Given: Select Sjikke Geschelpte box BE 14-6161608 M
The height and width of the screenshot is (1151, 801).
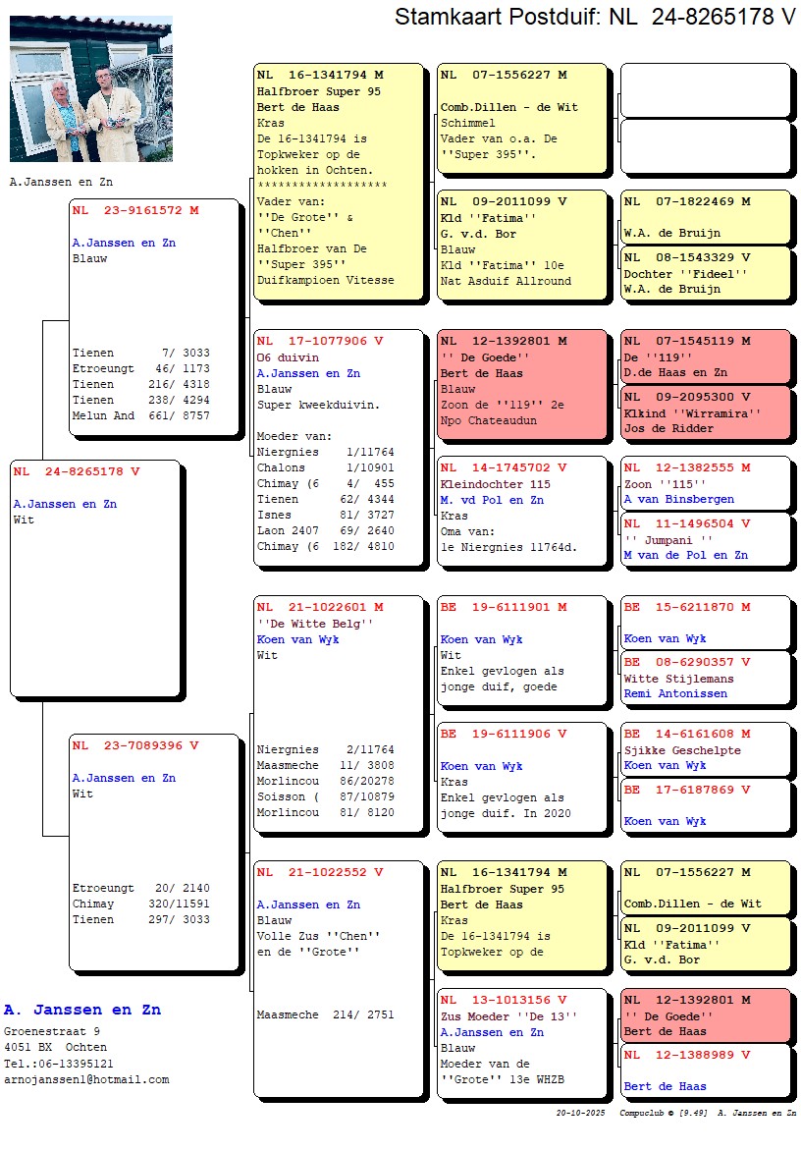Looking at the screenshot, I should pos(705,749).
